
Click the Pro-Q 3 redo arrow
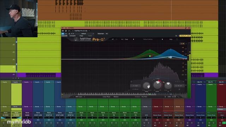117,39
